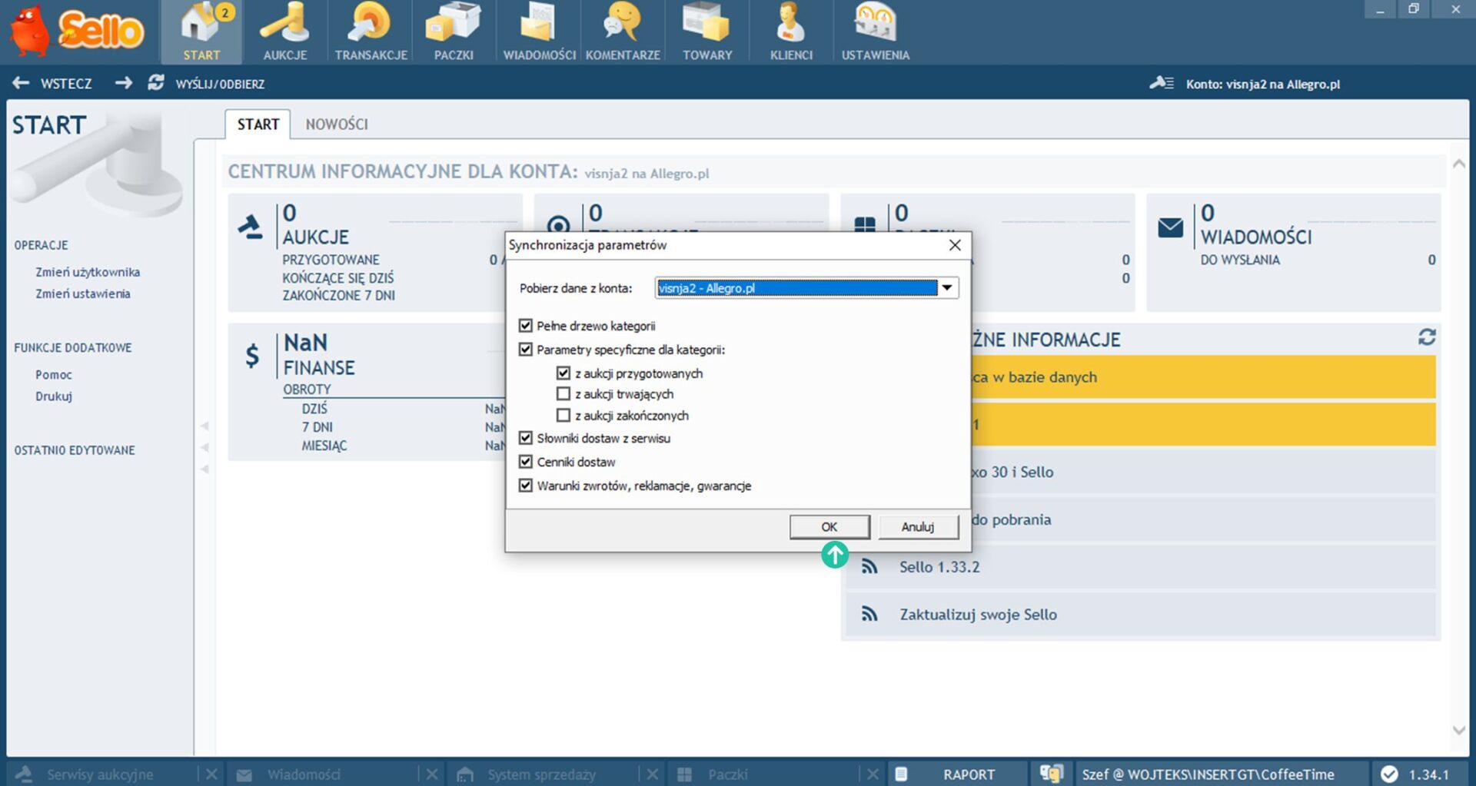
Task: Click the WYŚLIJ/ODBIERZ sync icon
Action: pos(156,83)
